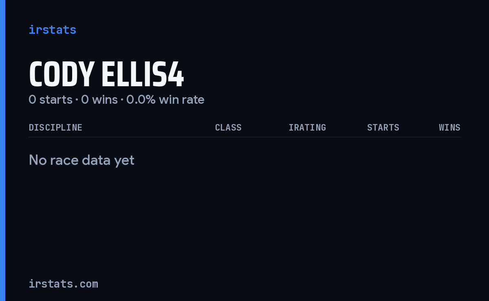Viewport: 489px width, 301px height.
Task: Click the '0 wins' summary stat
Action: (99, 100)
